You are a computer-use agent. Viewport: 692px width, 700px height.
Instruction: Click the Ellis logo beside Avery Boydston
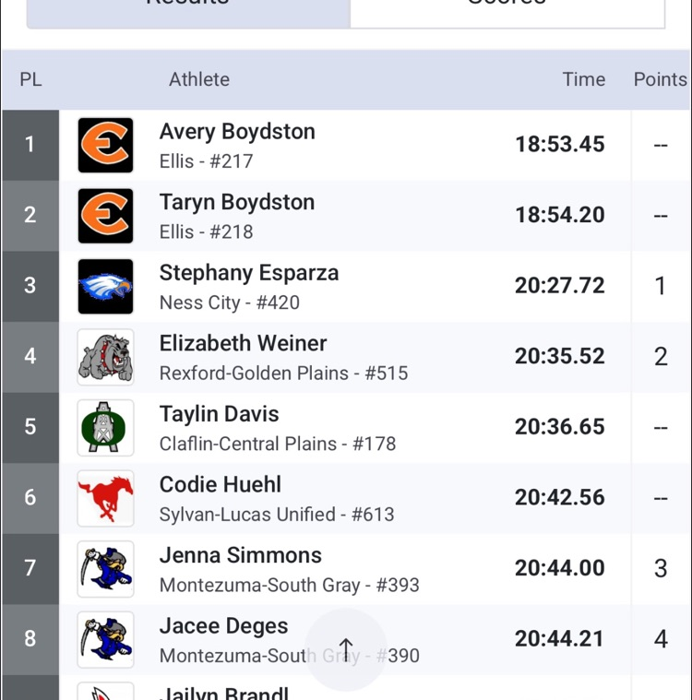coord(105,145)
